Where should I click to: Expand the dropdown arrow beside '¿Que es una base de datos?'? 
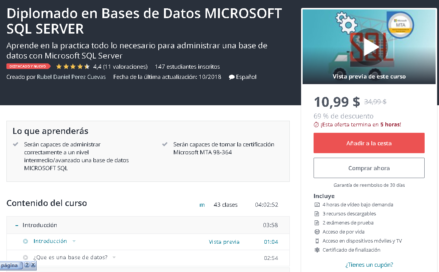[114, 258]
